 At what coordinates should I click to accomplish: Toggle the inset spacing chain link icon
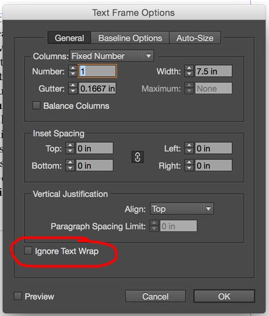pyautogui.click(x=137, y=157)
